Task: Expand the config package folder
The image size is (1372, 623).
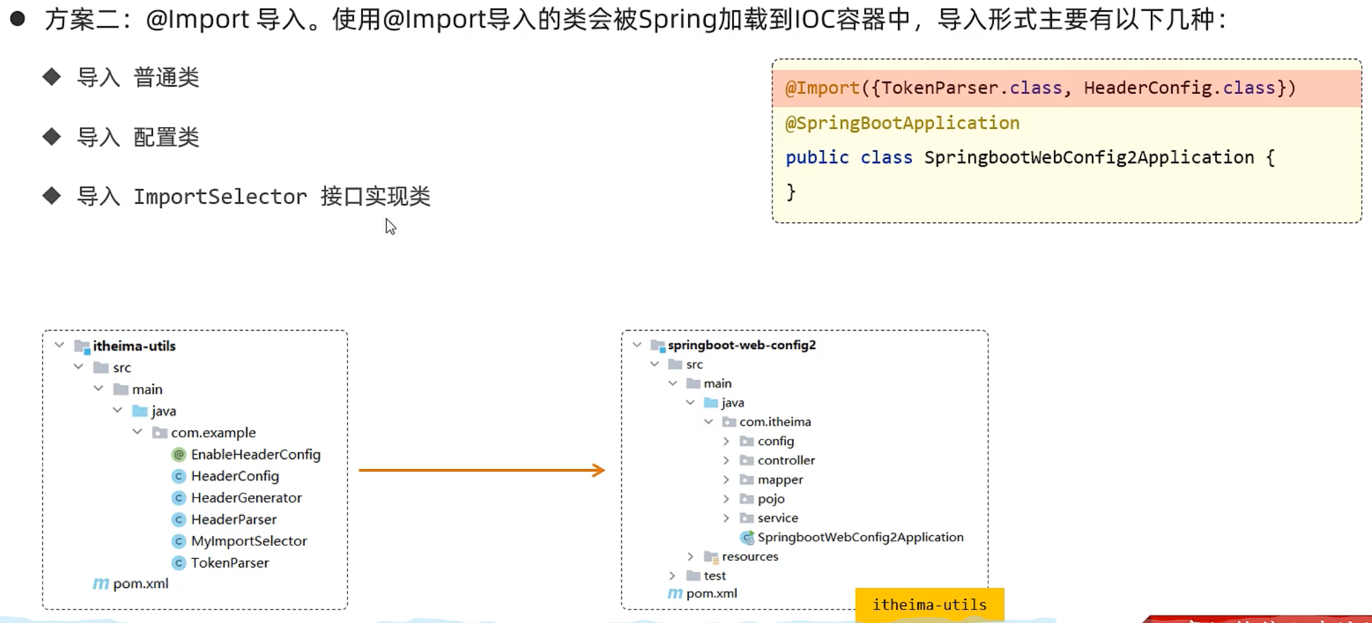Action: pyautogui.click(x=726, y=441)
